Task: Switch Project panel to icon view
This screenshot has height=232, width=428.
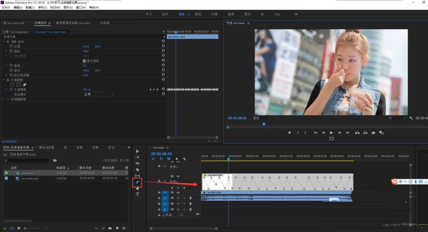Action: tap(18, 228)
